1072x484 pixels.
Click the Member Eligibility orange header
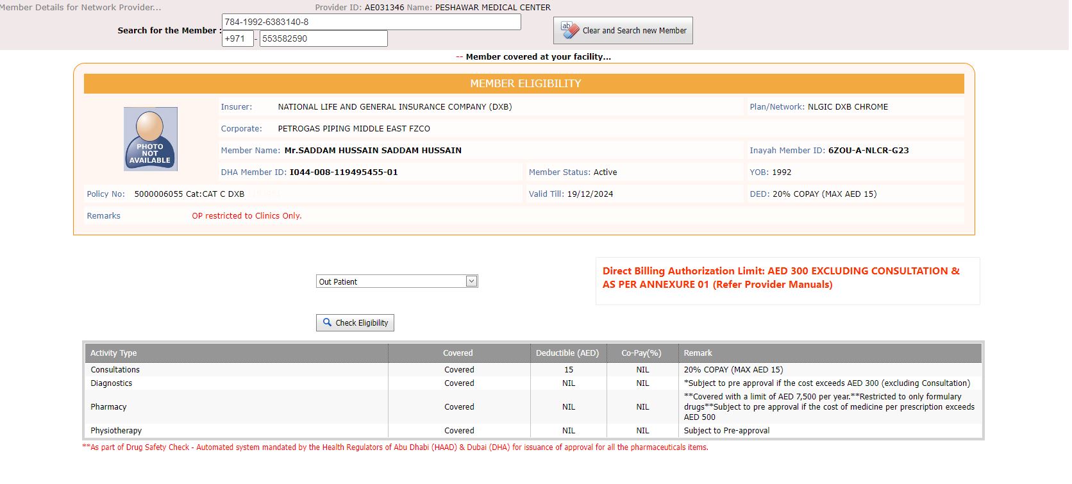point(524,83)
